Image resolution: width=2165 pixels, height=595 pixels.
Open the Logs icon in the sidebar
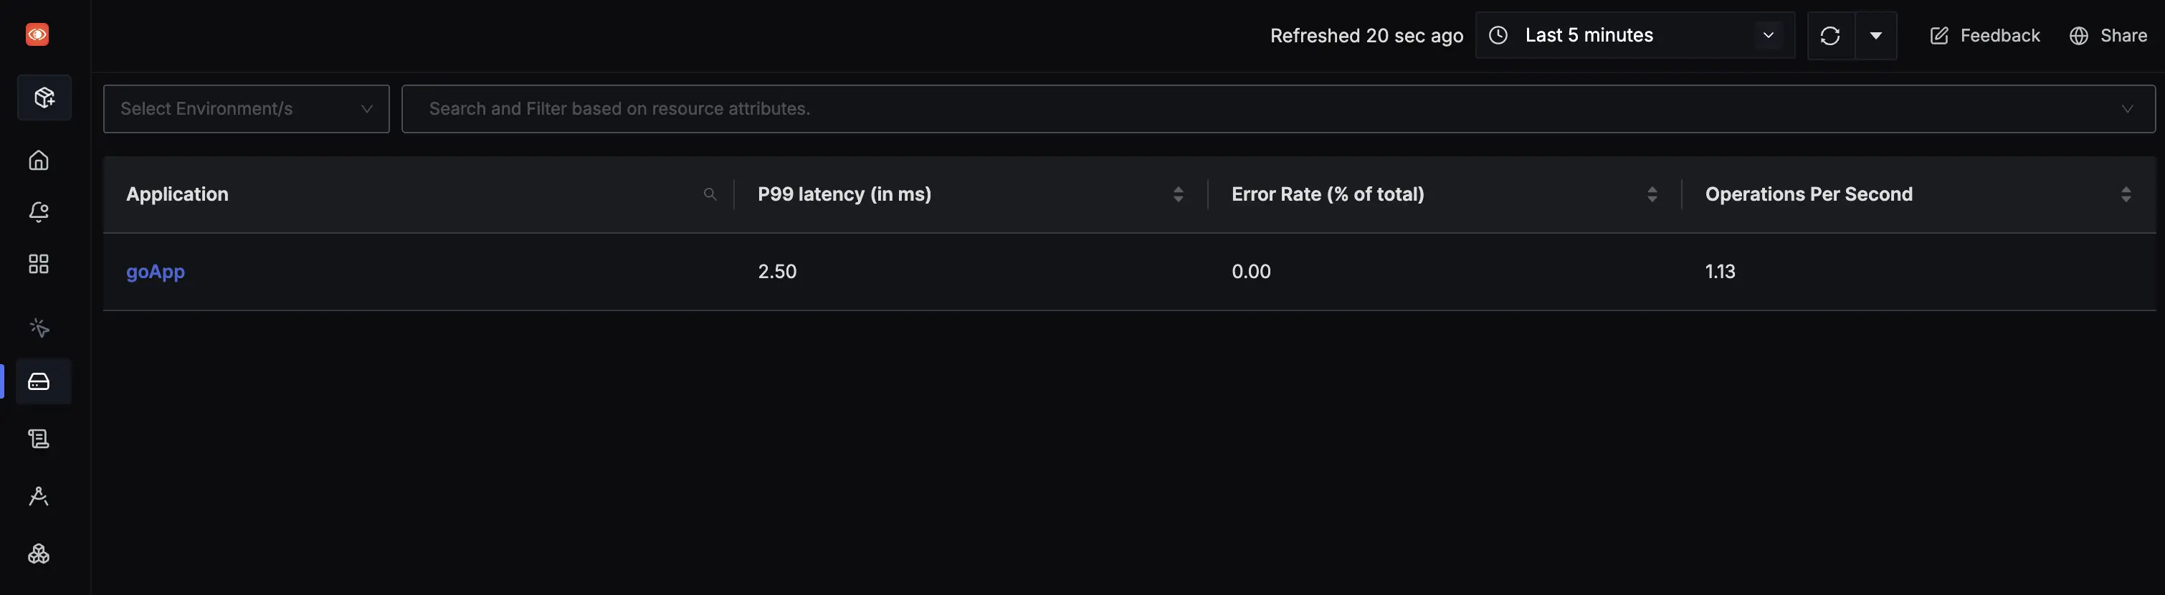[39, 438]
